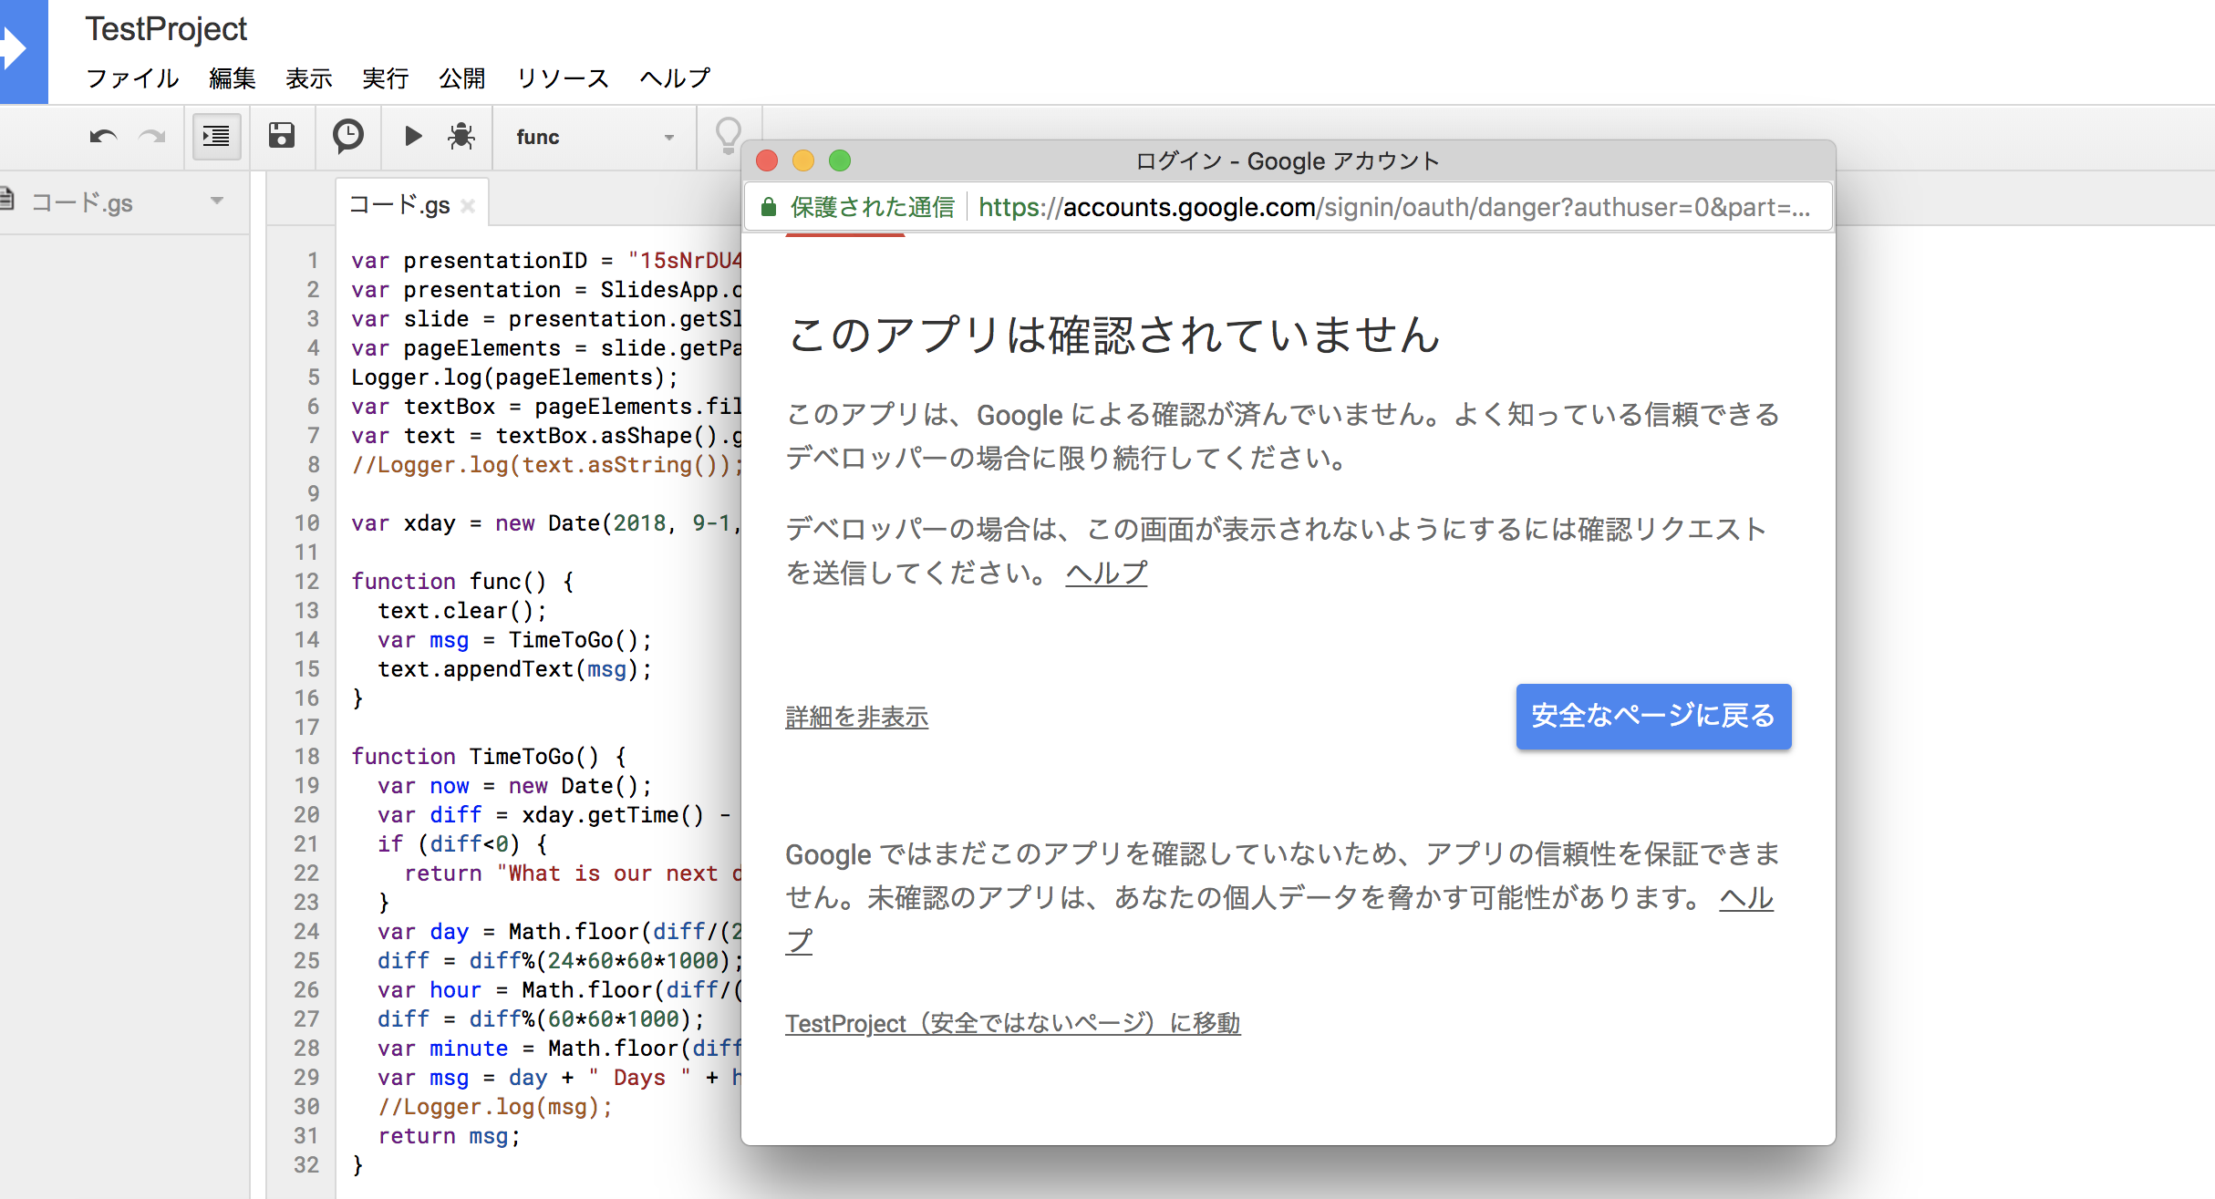Click the '//Logger.log(msg);' comment line

[495, 1107]
